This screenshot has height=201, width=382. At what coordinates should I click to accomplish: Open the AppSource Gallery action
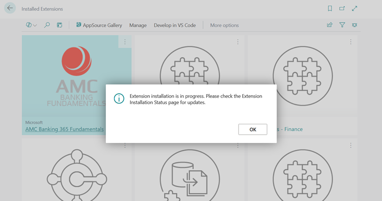[99, 25]
